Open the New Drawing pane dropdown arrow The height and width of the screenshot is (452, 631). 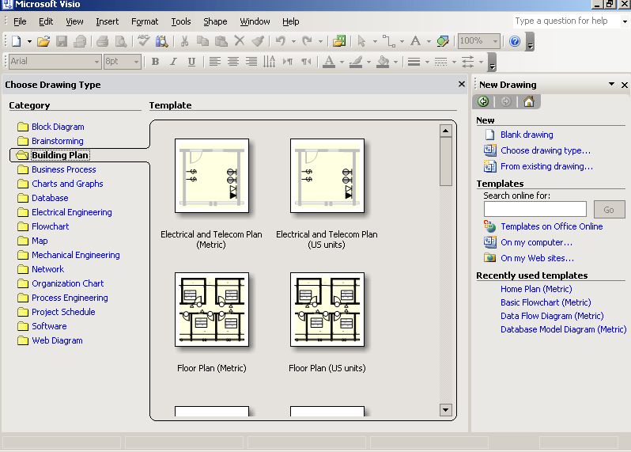611,84
